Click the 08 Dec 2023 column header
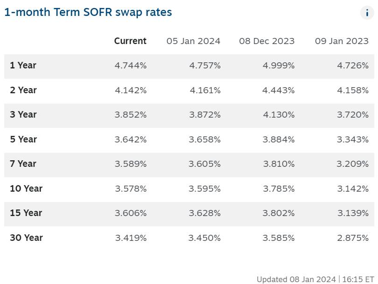Viewport: 378px width, 284px height. [x=267, y=41]
